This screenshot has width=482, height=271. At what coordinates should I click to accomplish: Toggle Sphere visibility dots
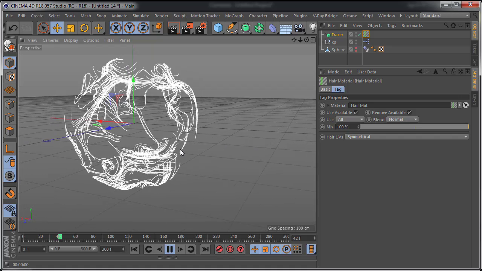click(x=356, y=49)
